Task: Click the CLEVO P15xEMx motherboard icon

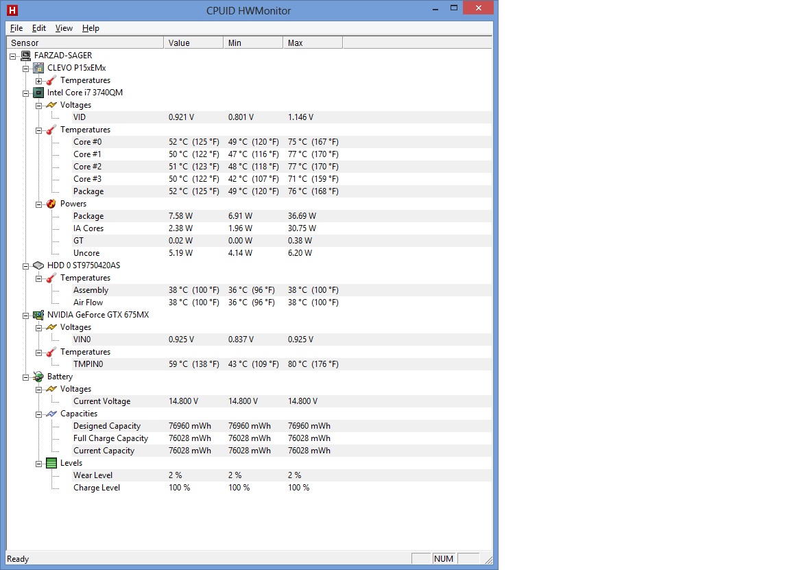Action: tap(39, 67)
